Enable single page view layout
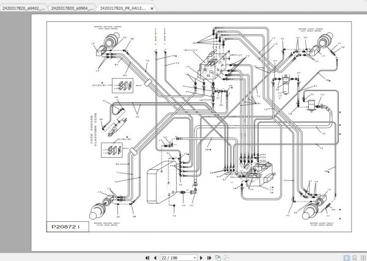 click(x=346, y=258)
